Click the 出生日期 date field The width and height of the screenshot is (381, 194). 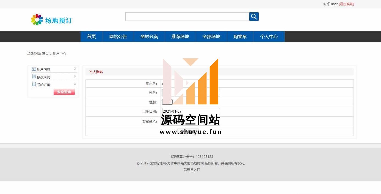click(191, 111)
